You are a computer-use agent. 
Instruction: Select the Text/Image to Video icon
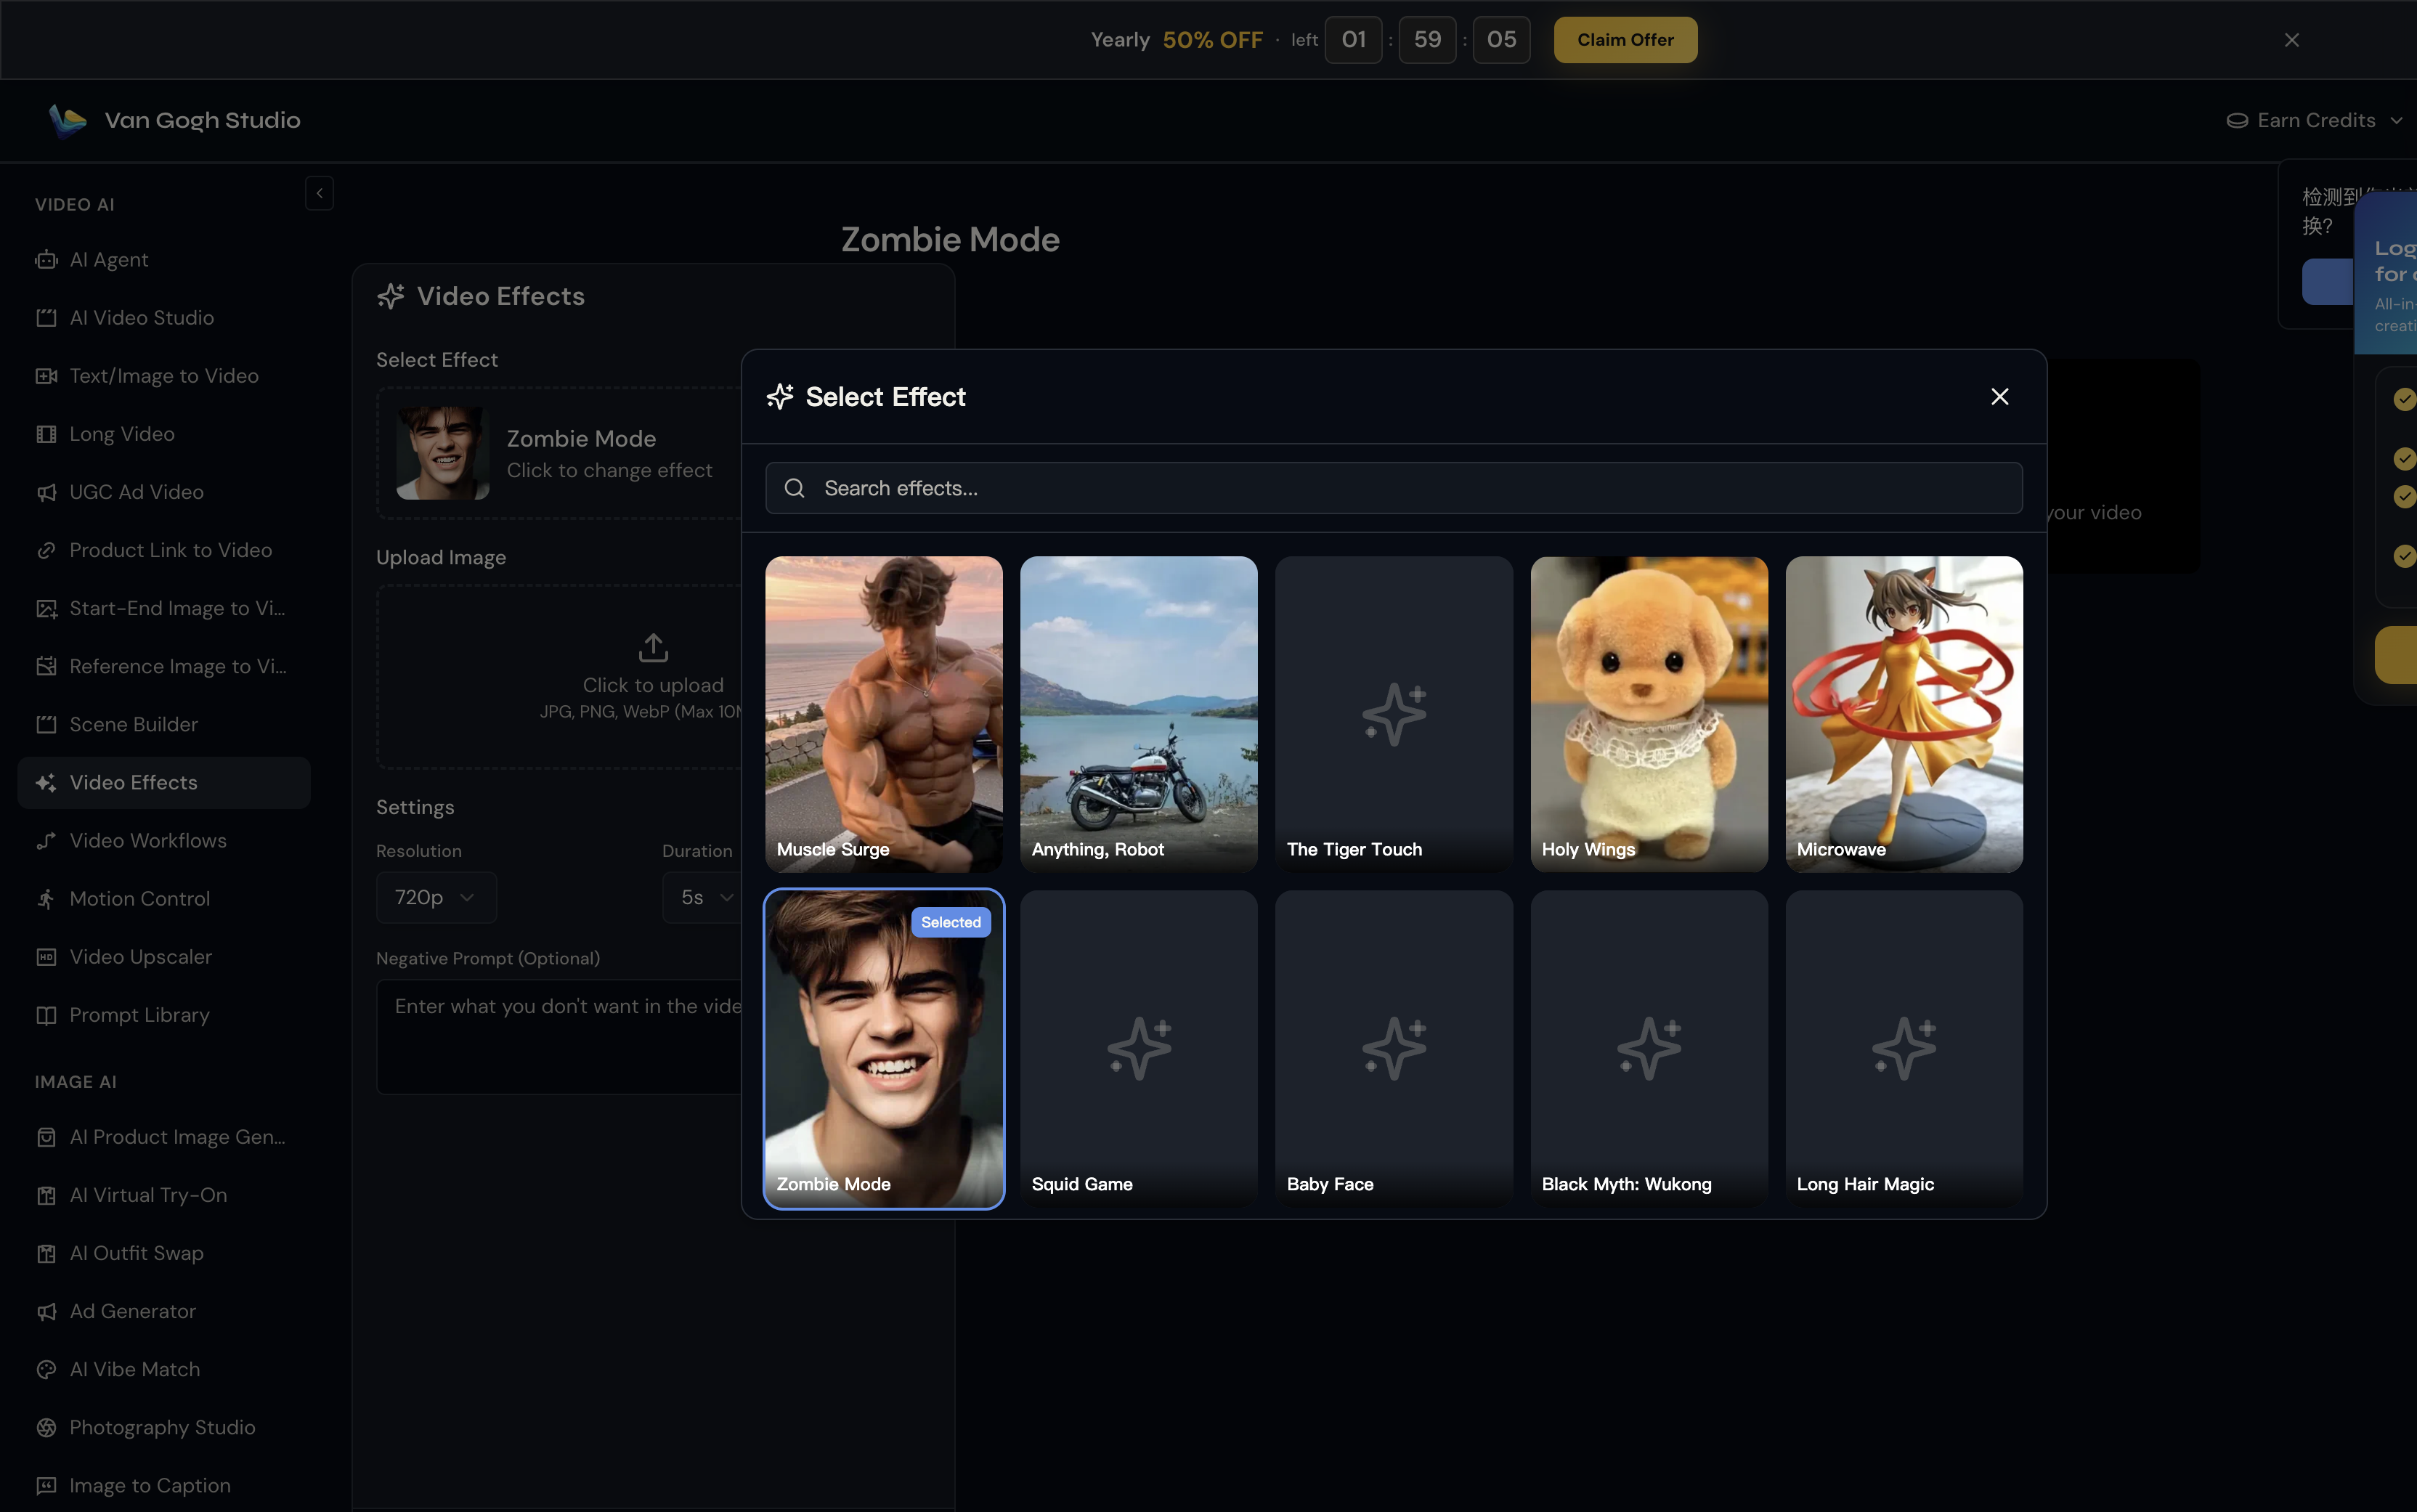[46, 376]
